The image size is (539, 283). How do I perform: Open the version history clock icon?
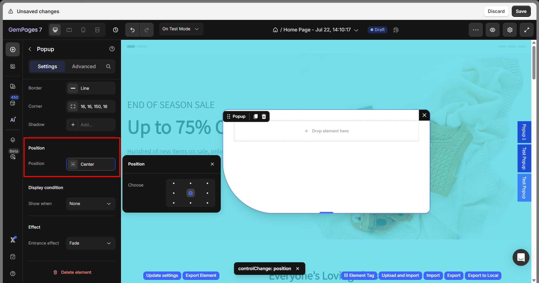click(115, 30)
